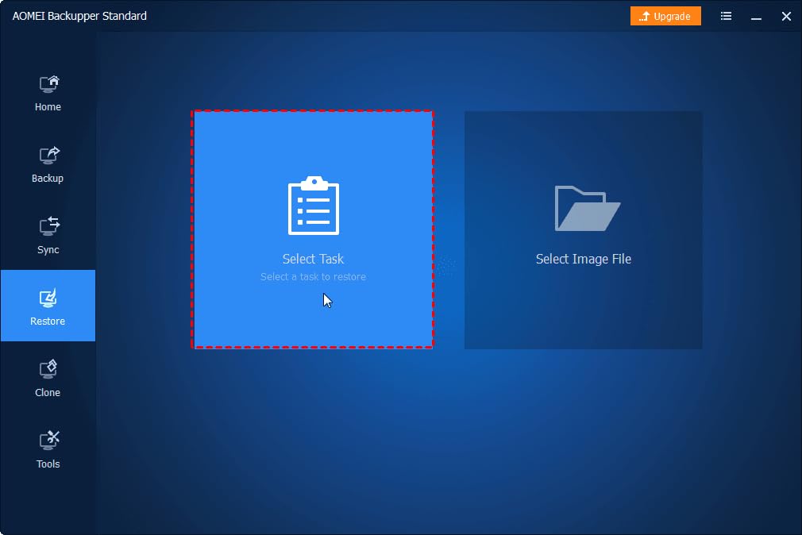This screenshot has width=802, height=535.
Task: Click the Home icon in the sidebar
Action: coord(48,84)
